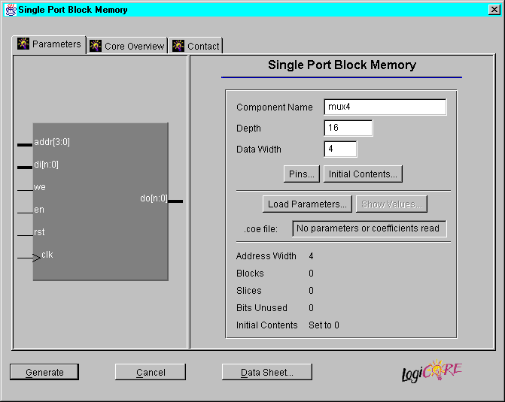Click the .coe file status field
505x402 pixels.
[369, 228]
